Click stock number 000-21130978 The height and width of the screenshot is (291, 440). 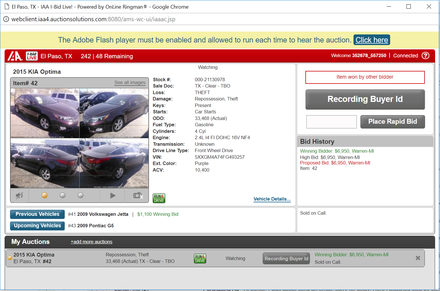210,79
